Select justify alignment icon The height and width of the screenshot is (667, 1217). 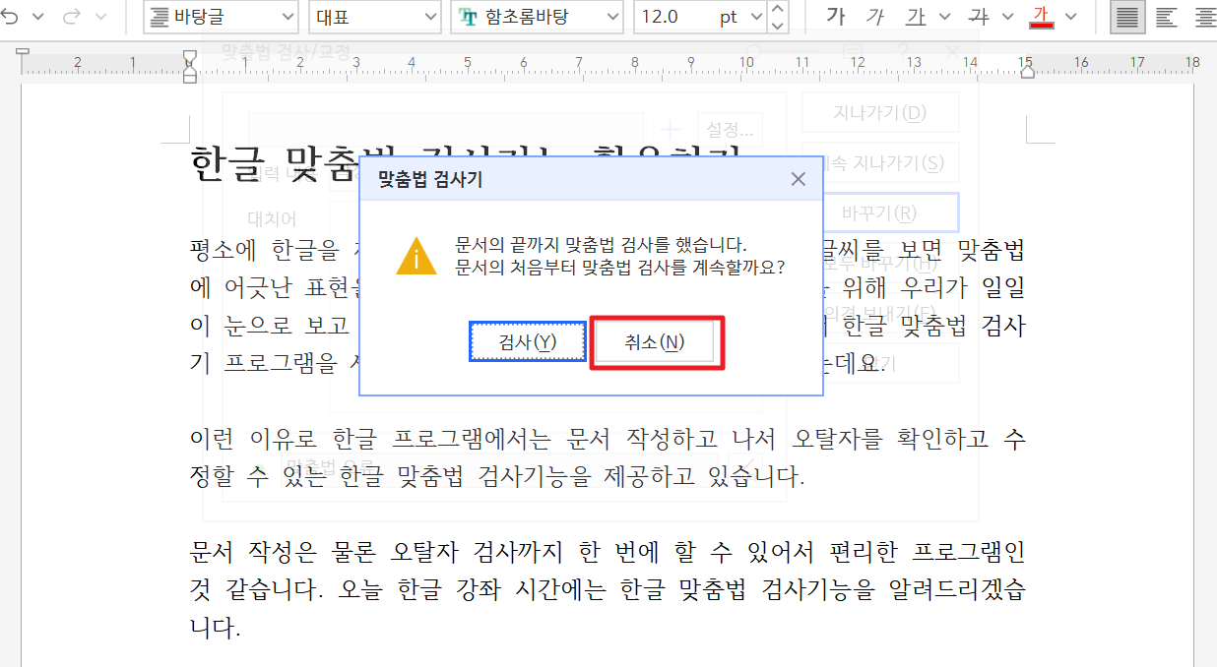point(1127,17)
